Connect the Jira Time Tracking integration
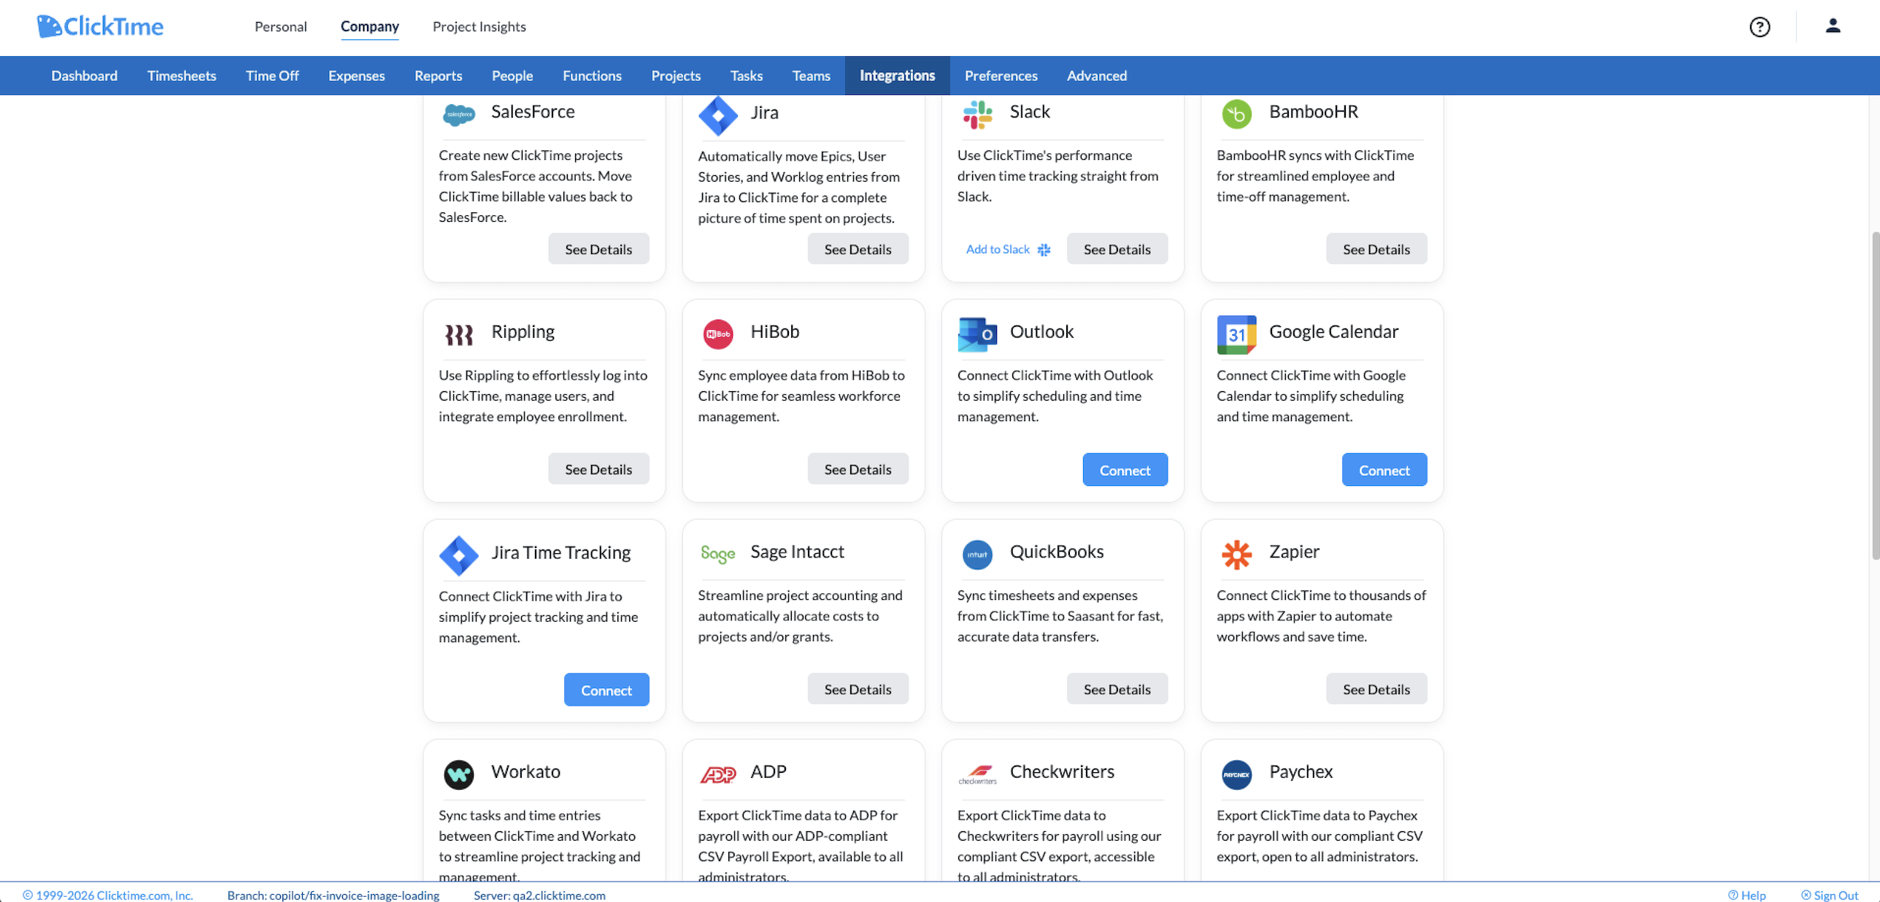1880x902 pixels. click(606, 690)
